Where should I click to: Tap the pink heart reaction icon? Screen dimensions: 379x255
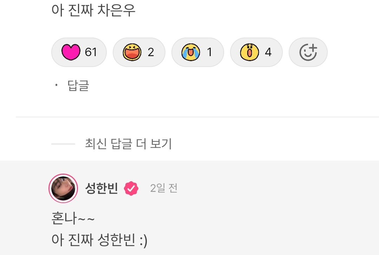point(71,52)
